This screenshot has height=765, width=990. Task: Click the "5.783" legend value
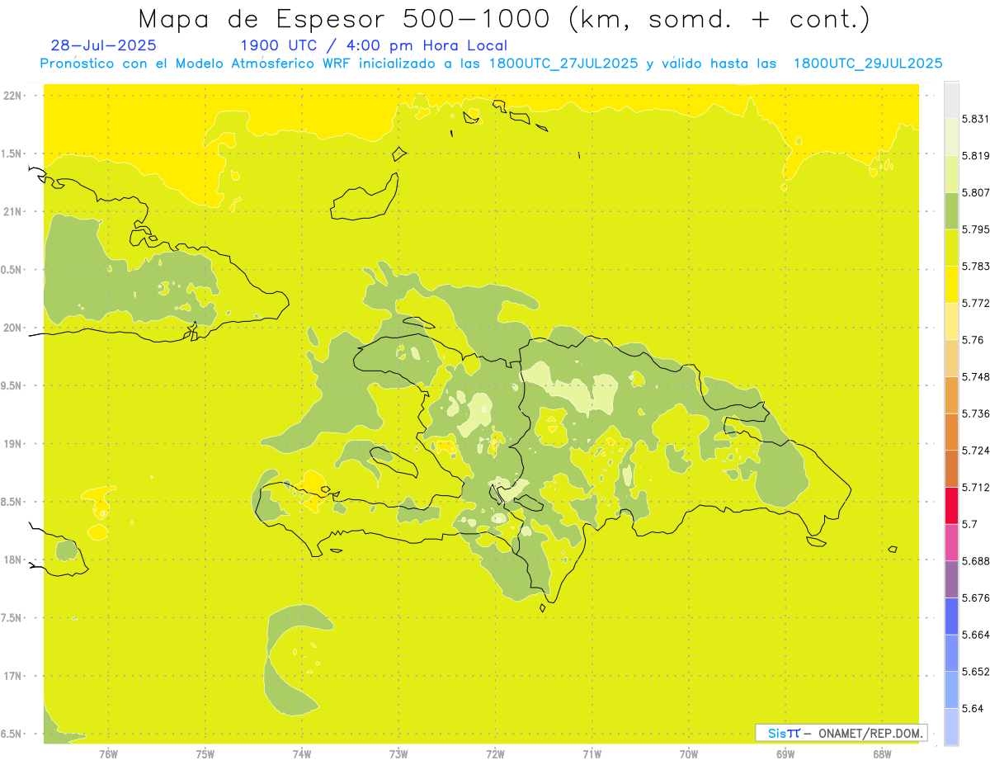975,266
